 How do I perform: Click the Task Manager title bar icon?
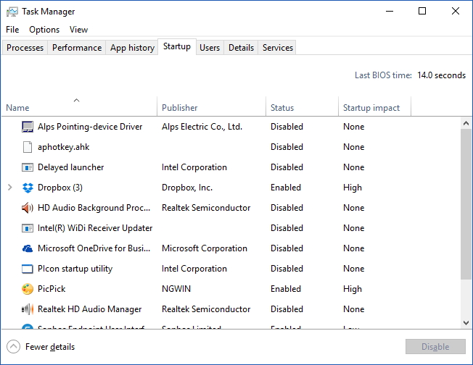tap(12, 12)
